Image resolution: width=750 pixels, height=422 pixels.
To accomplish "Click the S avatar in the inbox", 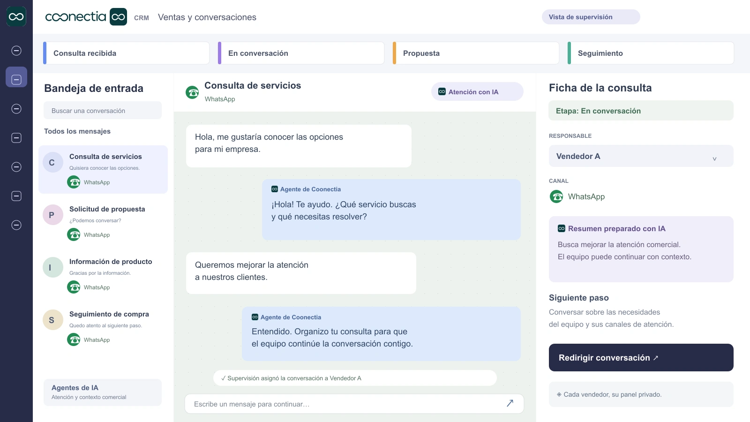I will [x=52, y=320].
